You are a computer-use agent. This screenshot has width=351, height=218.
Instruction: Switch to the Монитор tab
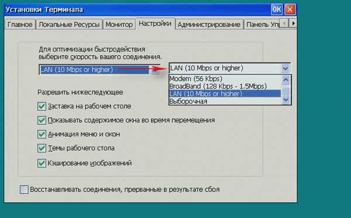pos(119,24)
